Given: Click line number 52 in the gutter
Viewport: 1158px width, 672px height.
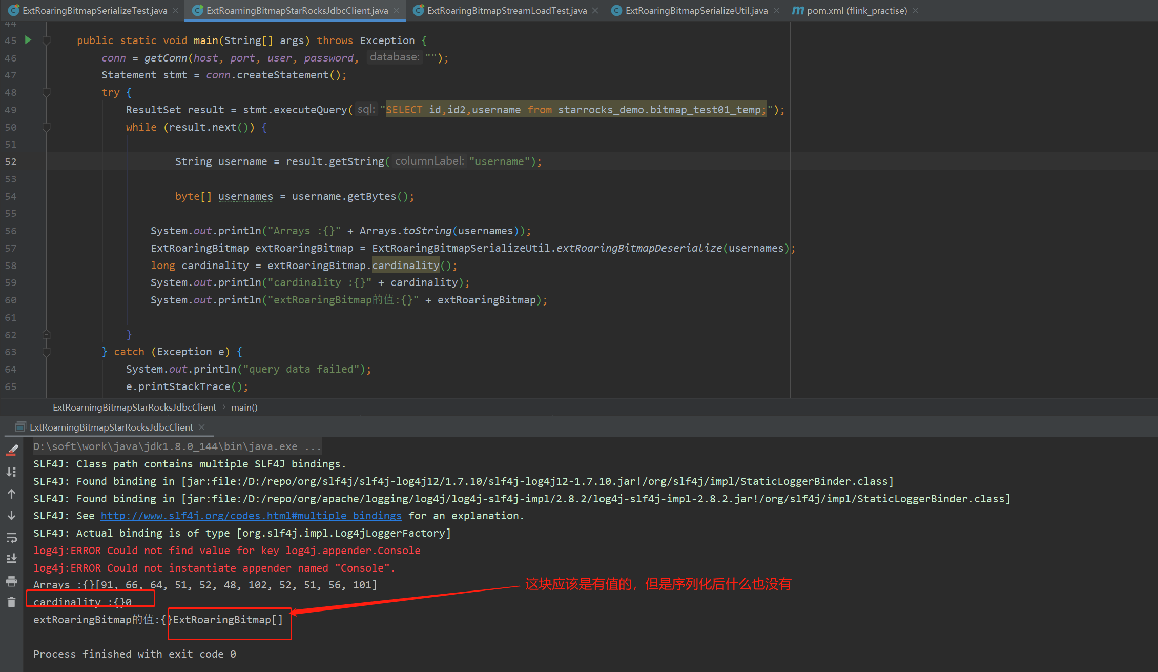Looking at the screenshot, I should pos(11,161).
